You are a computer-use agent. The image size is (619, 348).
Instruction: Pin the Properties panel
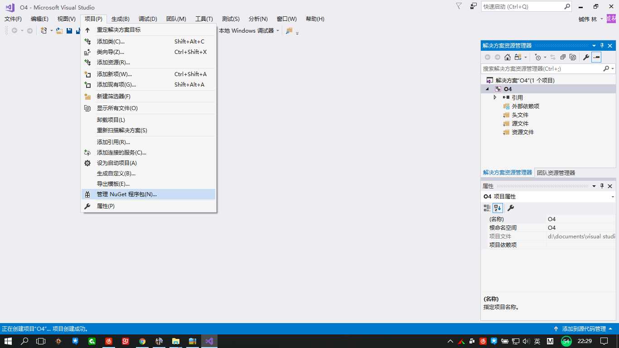tap(602, 186)
